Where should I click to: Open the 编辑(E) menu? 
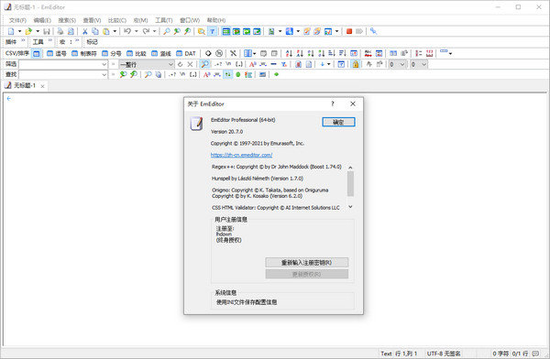pyautogui.click(x=42, y=20)
